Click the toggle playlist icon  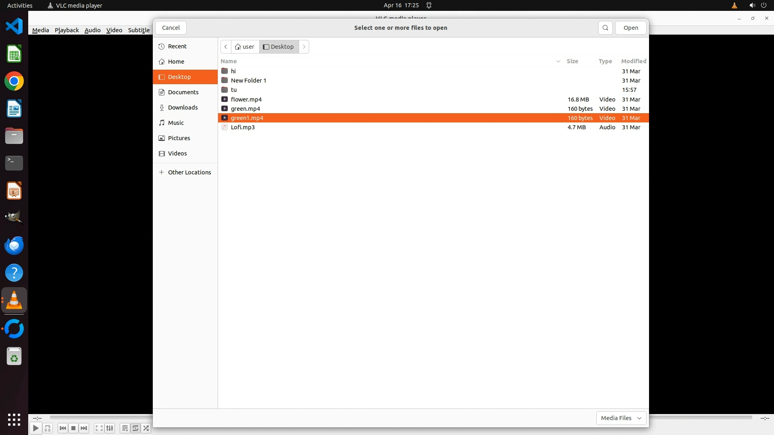(x=125, y=428)
